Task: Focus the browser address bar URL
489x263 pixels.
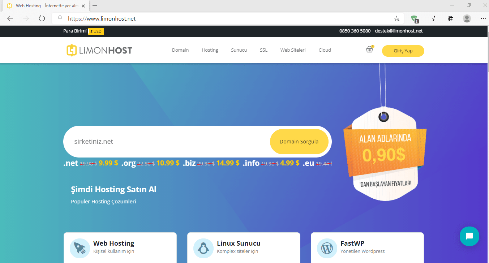Action: tap(102, 18)
